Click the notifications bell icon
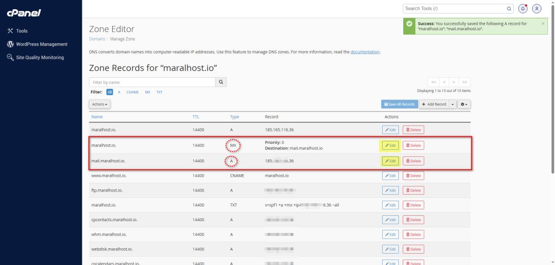 pyautogui.click(x=522, y=9)
